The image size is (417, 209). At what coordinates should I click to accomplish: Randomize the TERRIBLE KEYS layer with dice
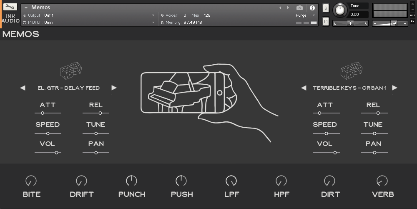pyautogui.click(x=351, y=71)
